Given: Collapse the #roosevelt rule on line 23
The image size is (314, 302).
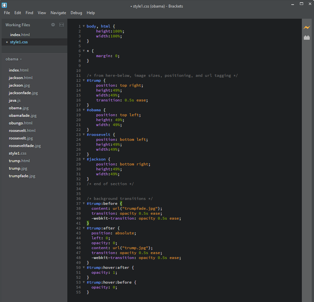Looking at the screenshot, I should click(x=84, y=134).
